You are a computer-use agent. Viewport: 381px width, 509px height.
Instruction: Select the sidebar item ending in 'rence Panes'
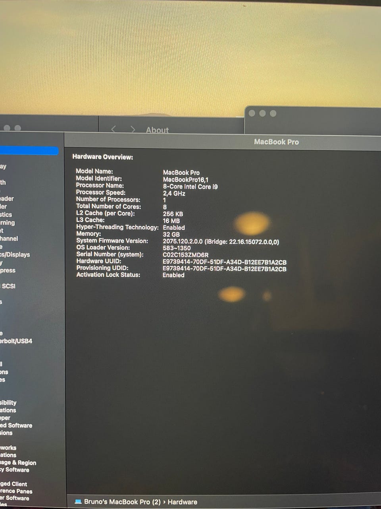pyautogui.click(x=16, y=491)
